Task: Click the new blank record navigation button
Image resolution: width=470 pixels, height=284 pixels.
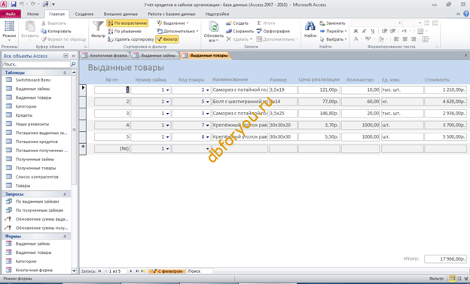Action: [x=143, y=271]
